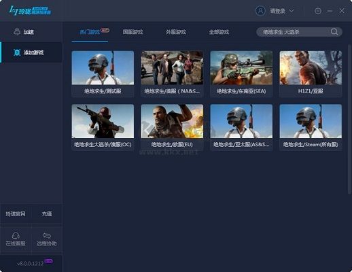Select the 绝地求生/亚太服(AS&S... game thumbnail
The width and height of the screenshot is (352, 272).
click(241, 121)
